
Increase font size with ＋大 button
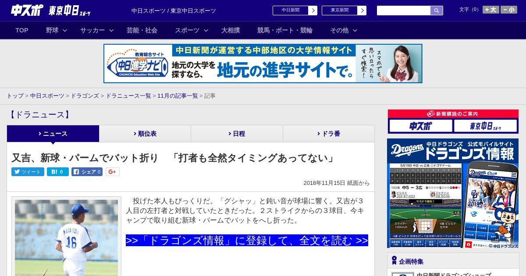pyautogui.click(x=491, y=10)
